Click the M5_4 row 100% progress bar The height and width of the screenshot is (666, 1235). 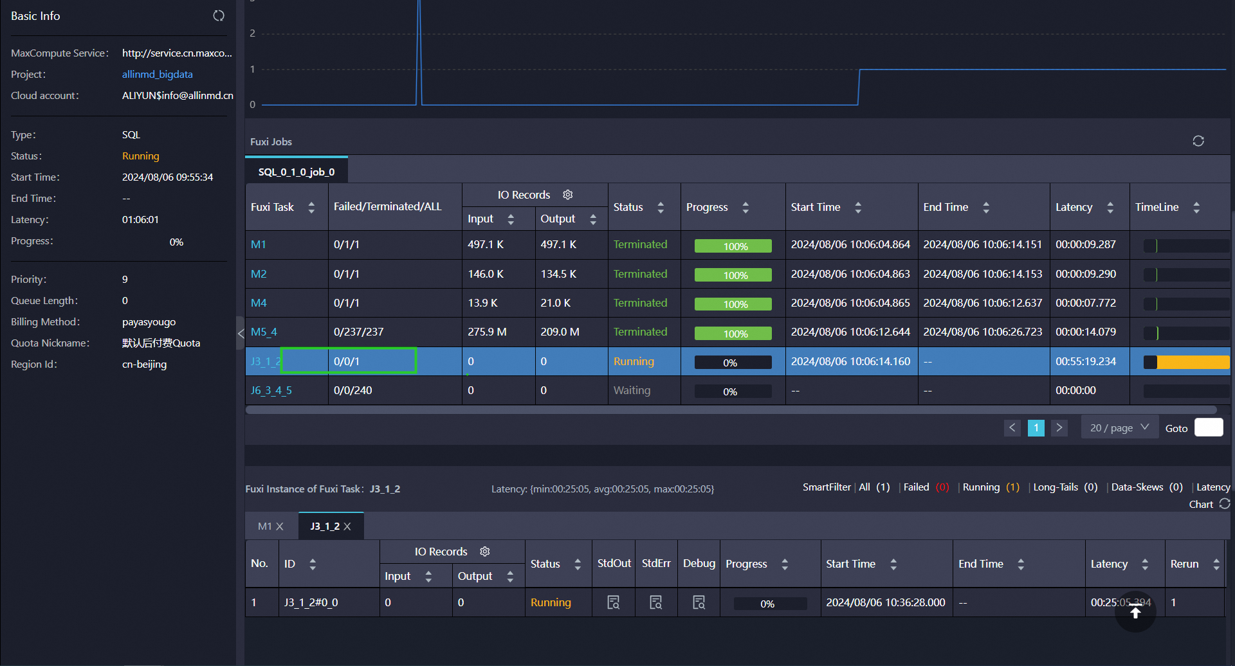733,333
